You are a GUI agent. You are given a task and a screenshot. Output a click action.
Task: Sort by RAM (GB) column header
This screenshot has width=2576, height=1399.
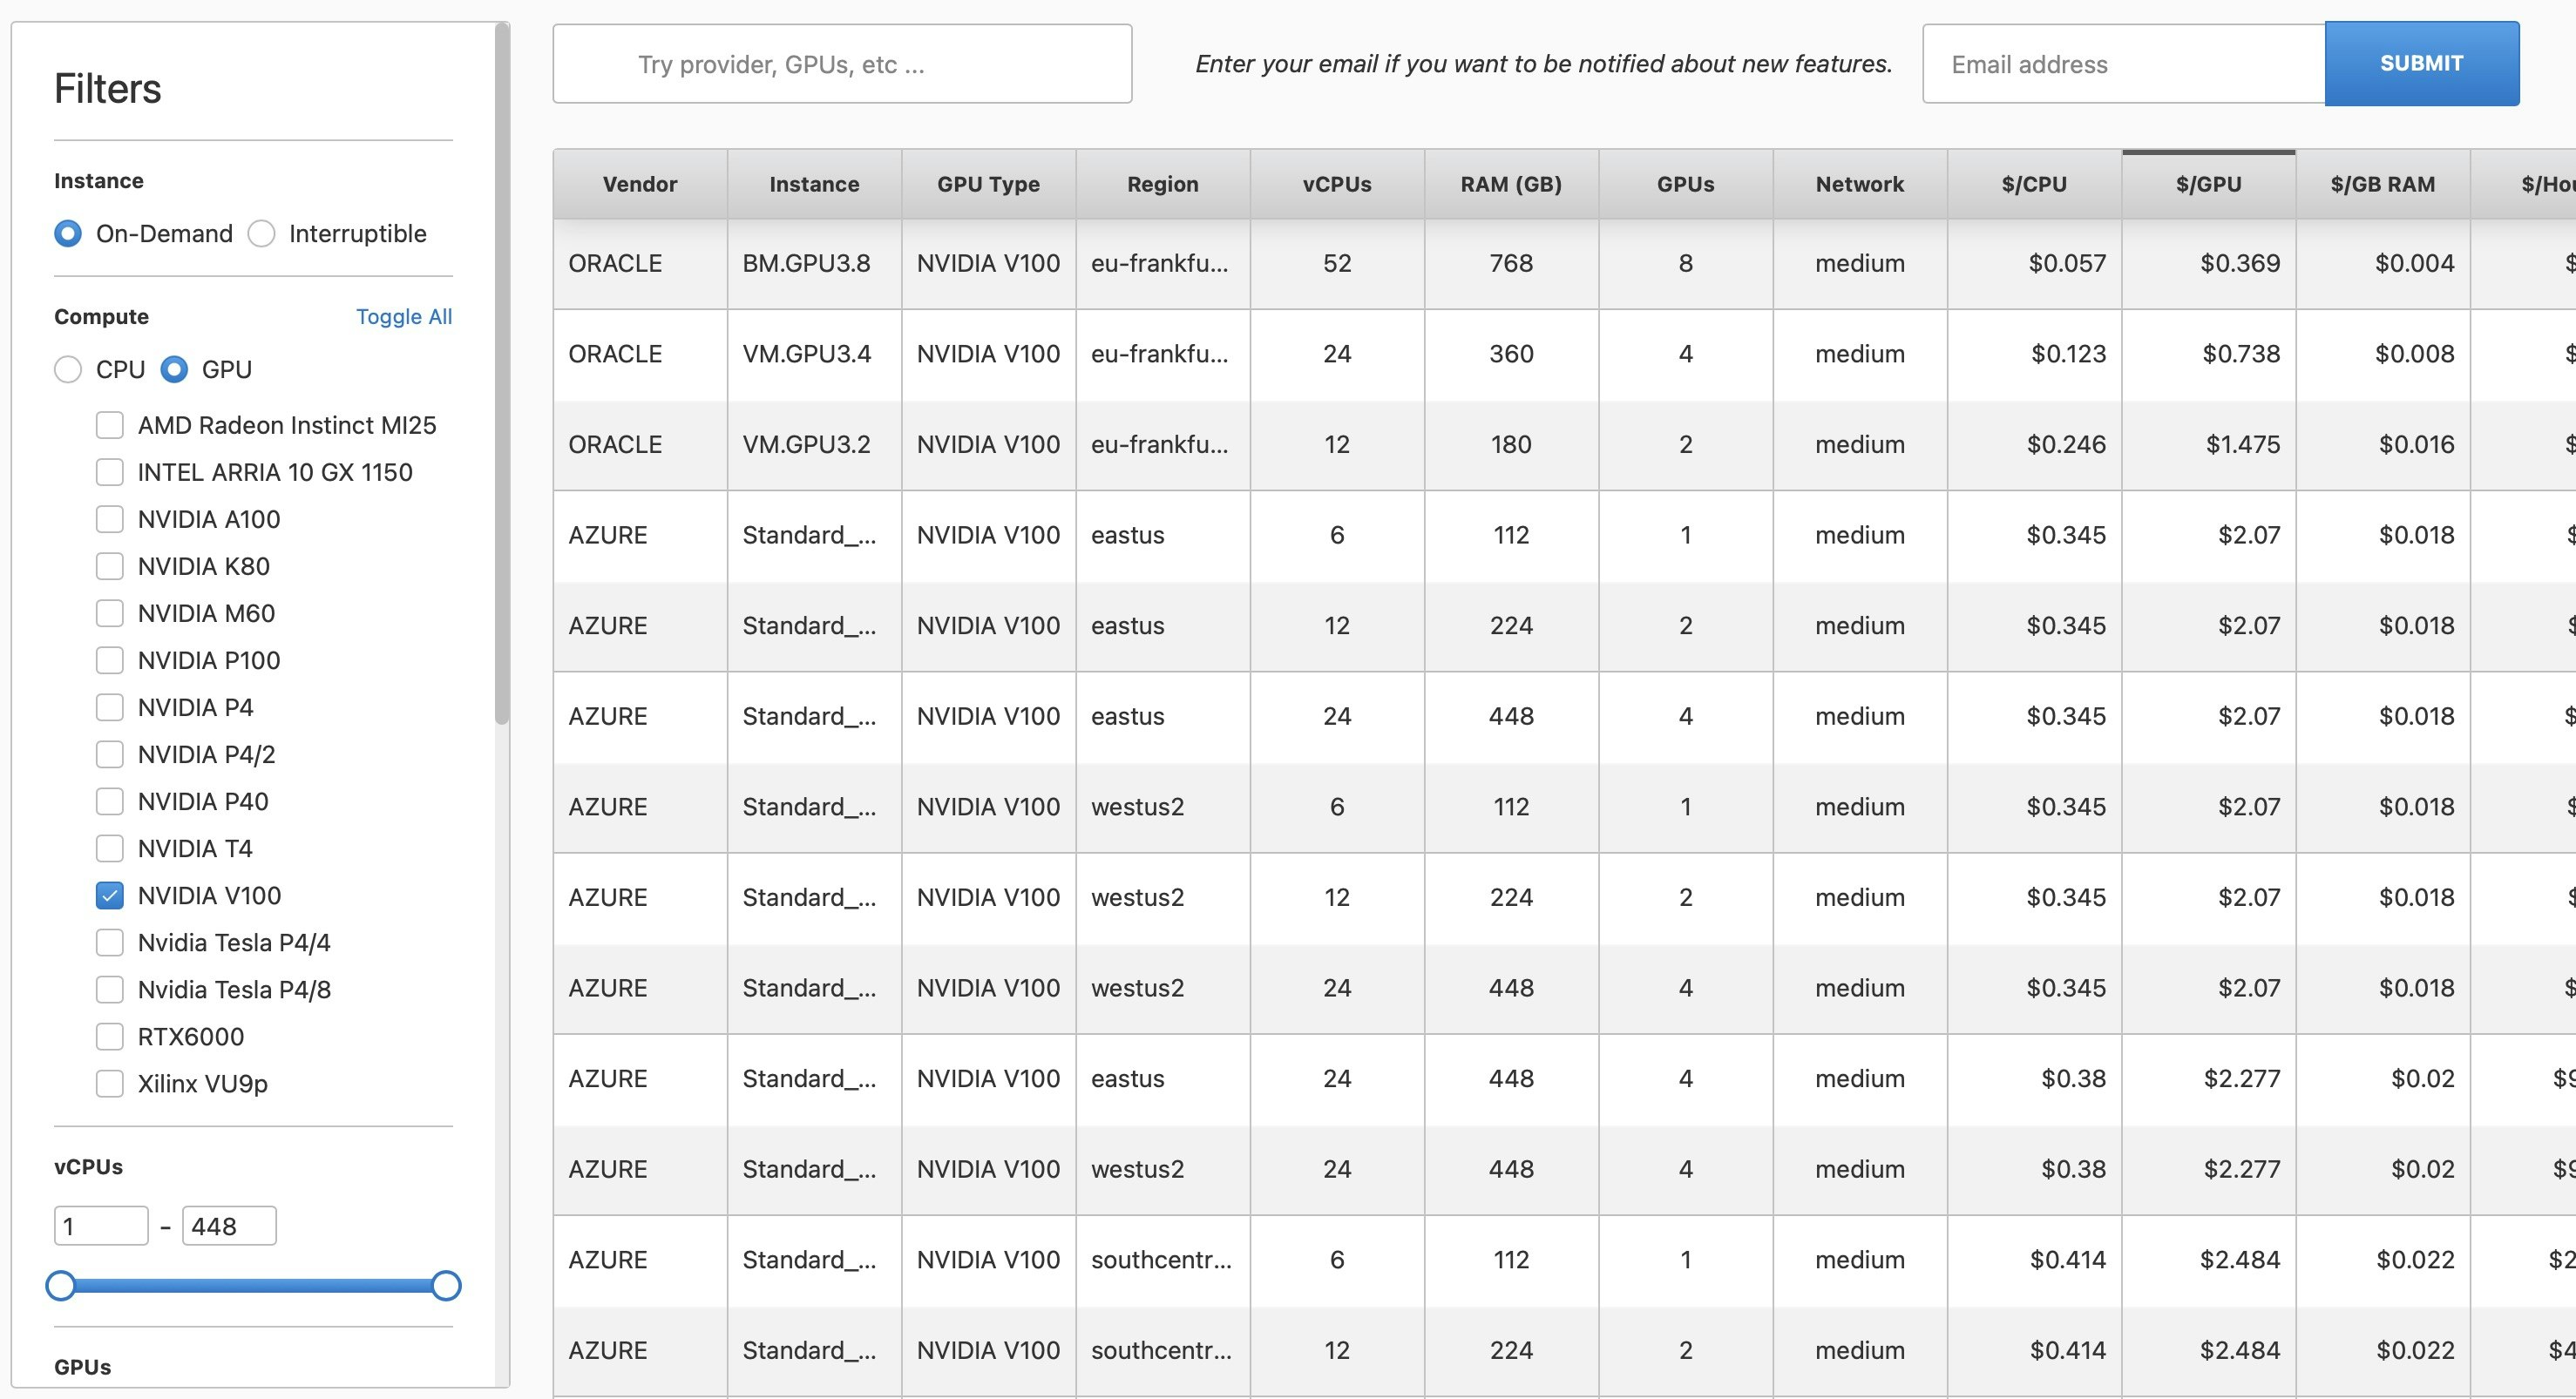(x=1511, y=185)
